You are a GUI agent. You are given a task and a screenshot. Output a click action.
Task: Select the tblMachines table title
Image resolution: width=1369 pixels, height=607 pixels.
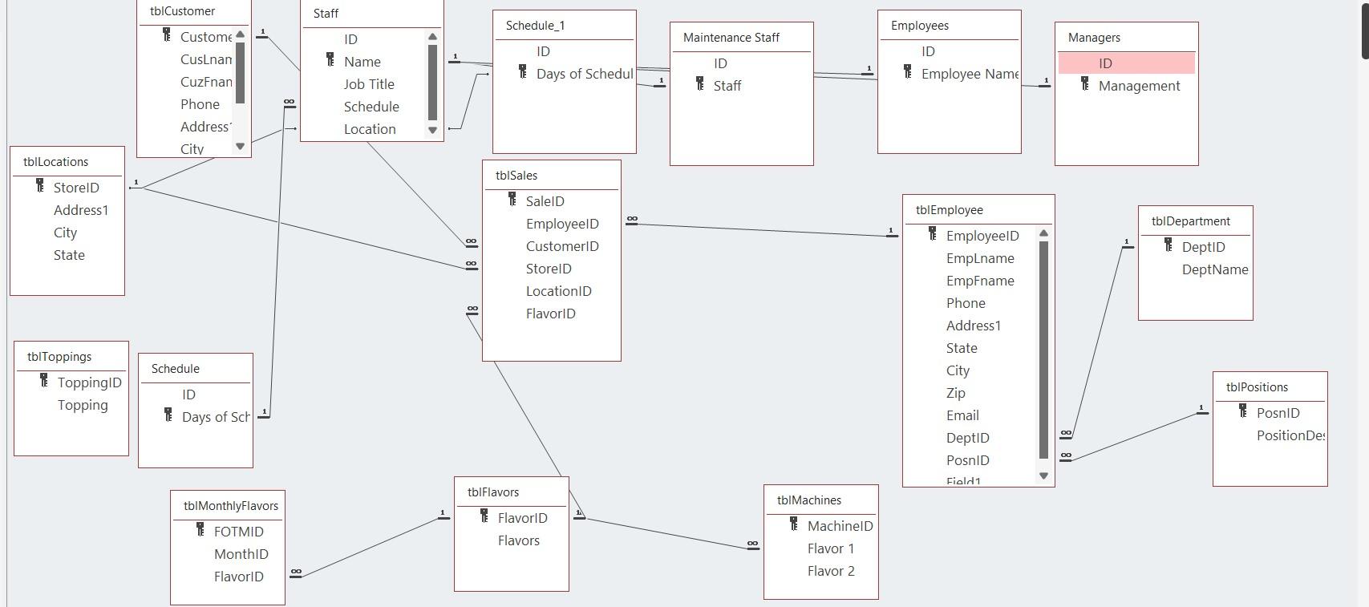click(x=809, y=500)
